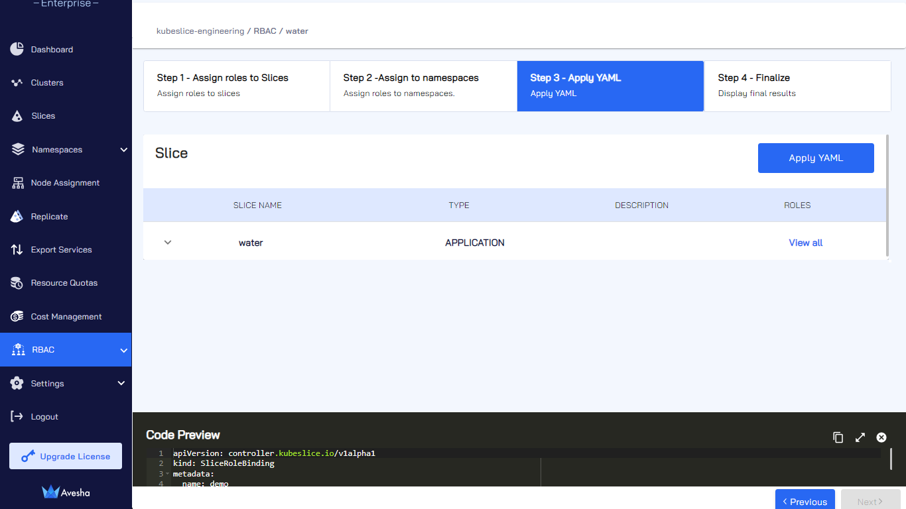The image size is (906, 509).
Task: Open Resource Quotas in the sidebar
Action: [x=66, y=283]
